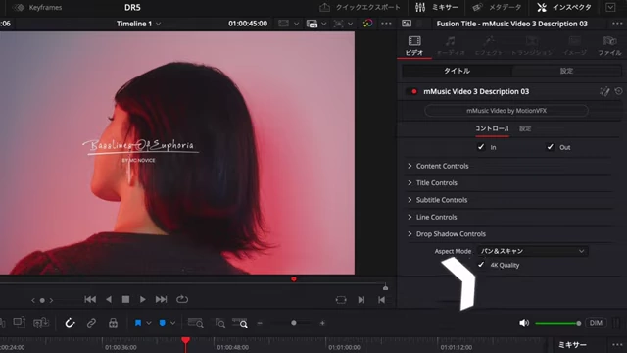
Task: Toggle mMusic Video 3 Description 03 enable dot
Action: coord(413,91)
